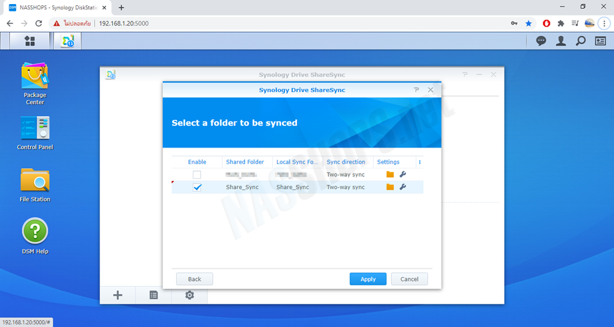Open the Opera extension icon in Chrome
Image resolution: width=614 pixels, height=327 pixels.
pyautogui.click(x=547, y=23)
